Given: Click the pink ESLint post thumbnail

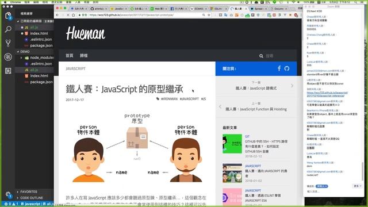Looking at the screenshot, I should coord(232,197).
